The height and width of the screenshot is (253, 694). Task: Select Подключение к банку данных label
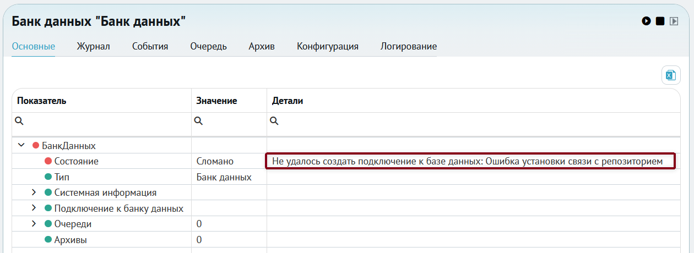[x=119, y=208]
